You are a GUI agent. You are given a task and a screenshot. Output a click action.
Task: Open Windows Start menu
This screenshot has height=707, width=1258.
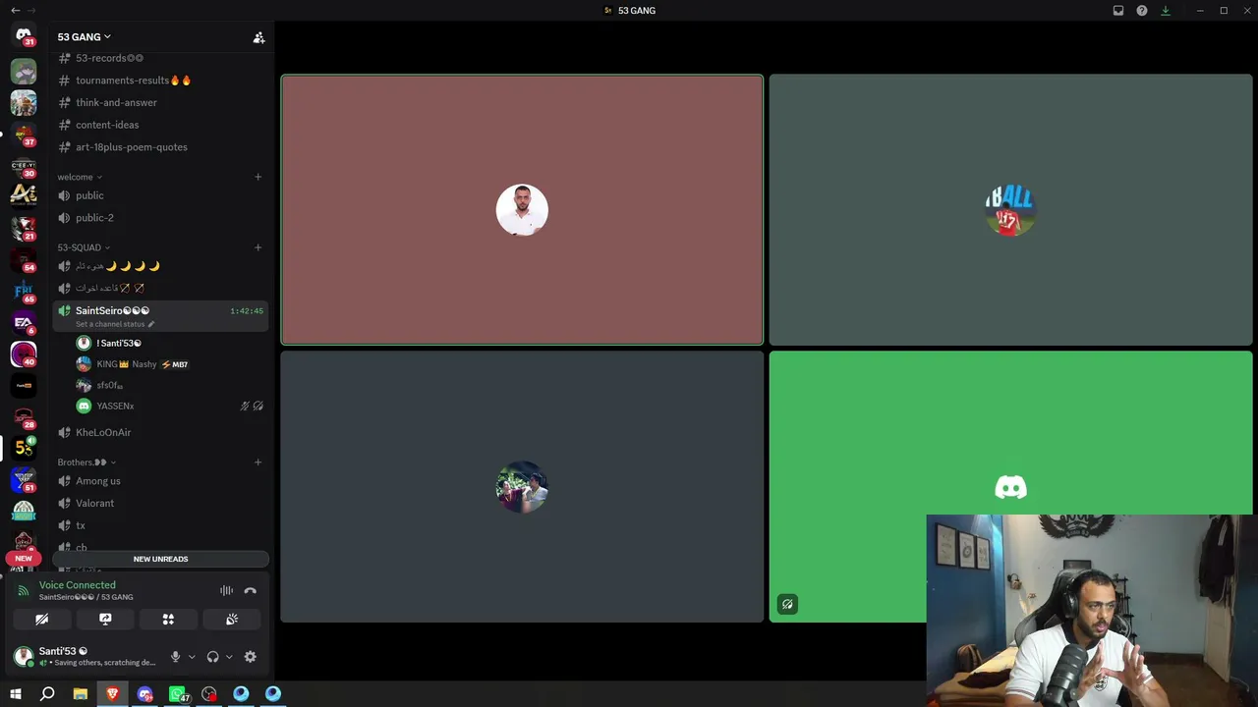pyautogui.click(x=15, y=694)
